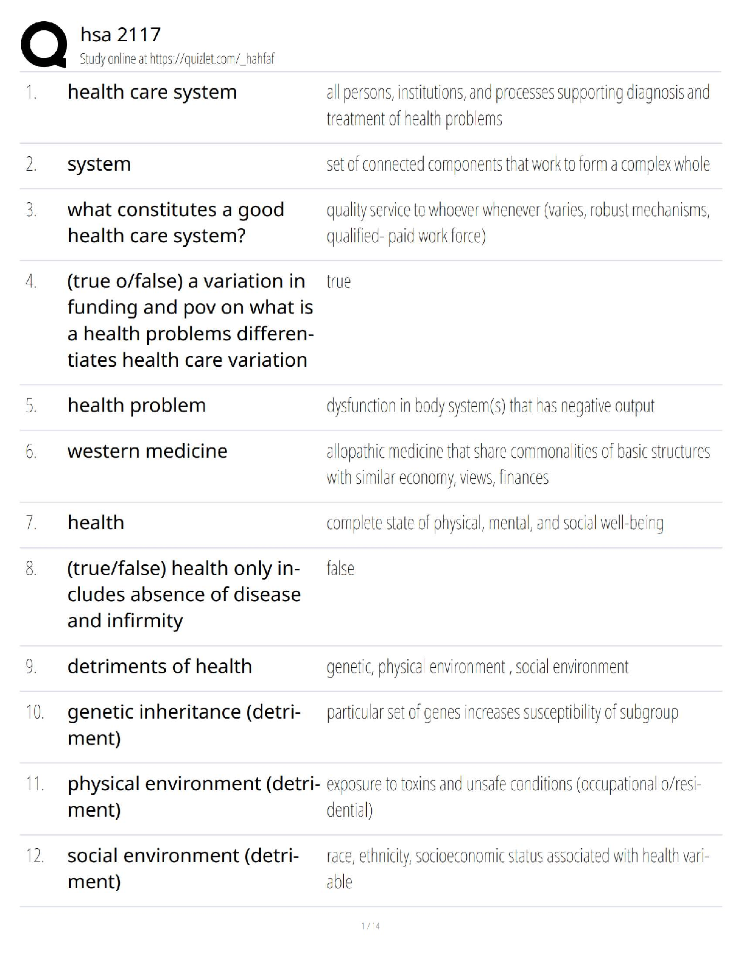Select 'what constitutes a good health care system?'
This screenshot has height=959, width=741.
click(x=176, y=222)
